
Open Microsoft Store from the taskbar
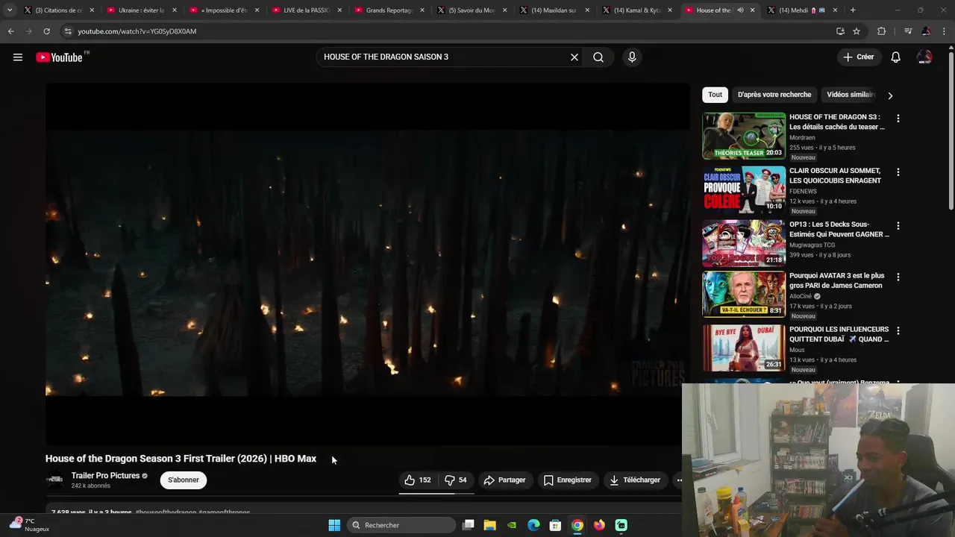[555, 525]
